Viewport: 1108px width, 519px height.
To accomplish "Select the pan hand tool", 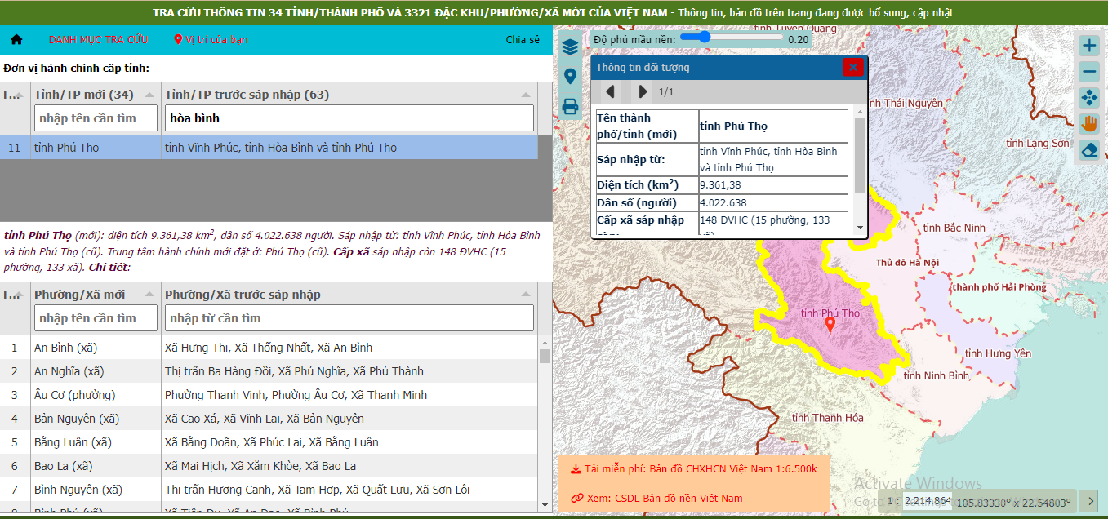I will 1089,124.
